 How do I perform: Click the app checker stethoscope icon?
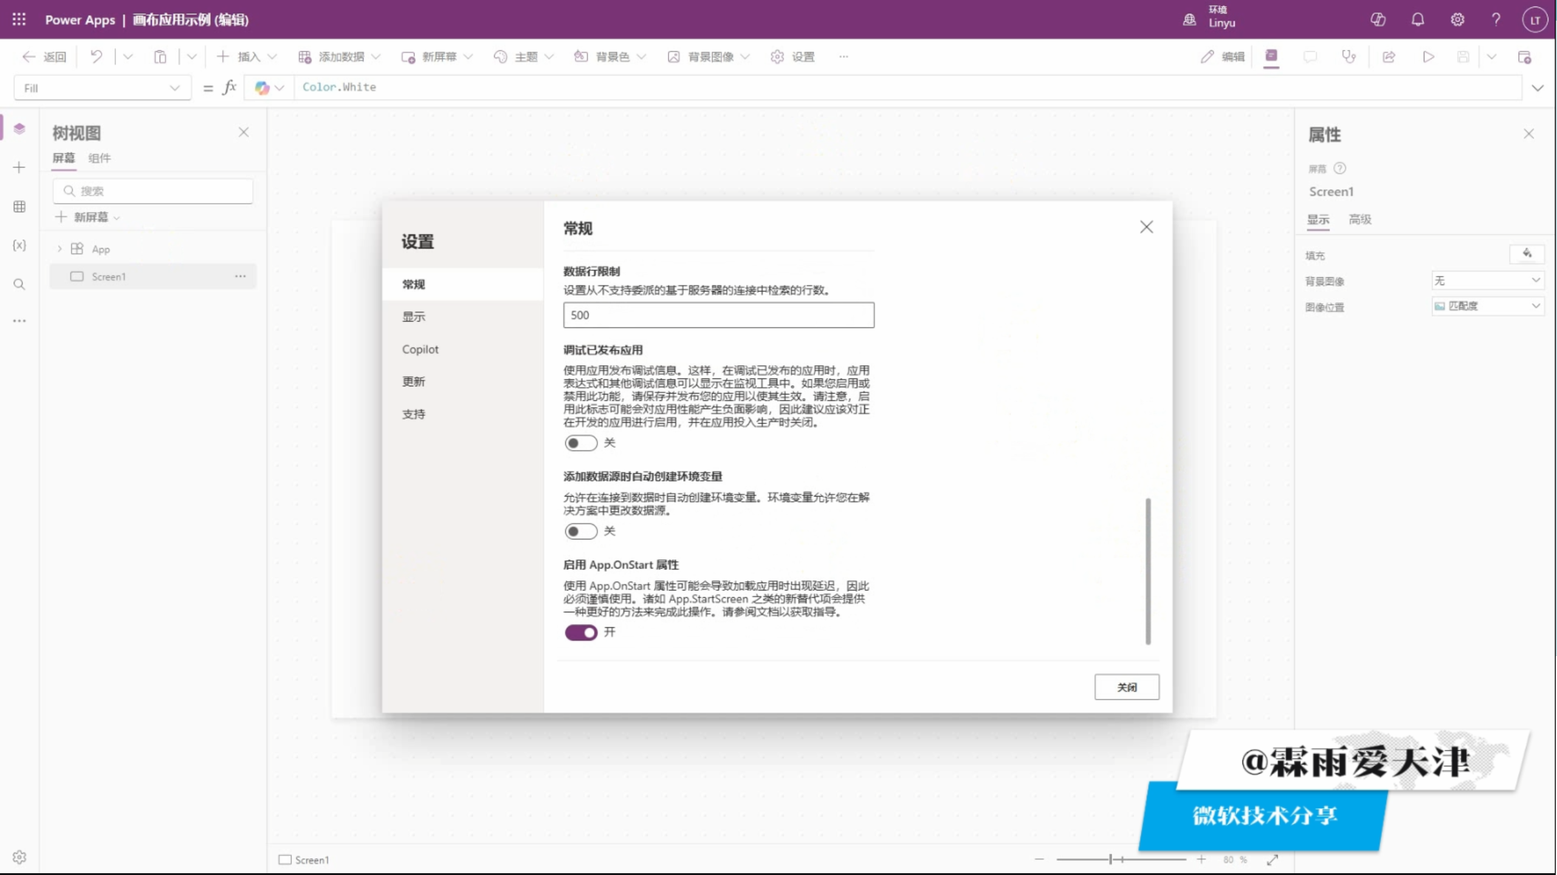click(x=1349, y=57)
